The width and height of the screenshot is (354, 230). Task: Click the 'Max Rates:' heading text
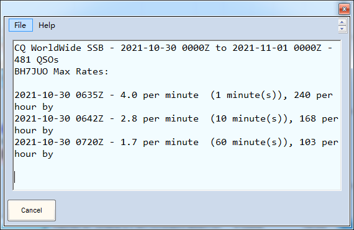pos(81,72)
